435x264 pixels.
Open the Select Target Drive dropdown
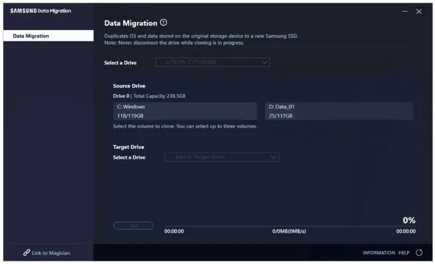(x=222, y=157)
